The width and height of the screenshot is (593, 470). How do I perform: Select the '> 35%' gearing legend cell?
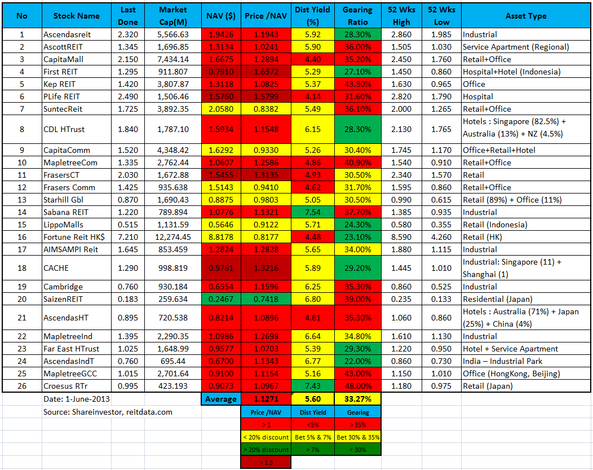(x=358, y=425)
